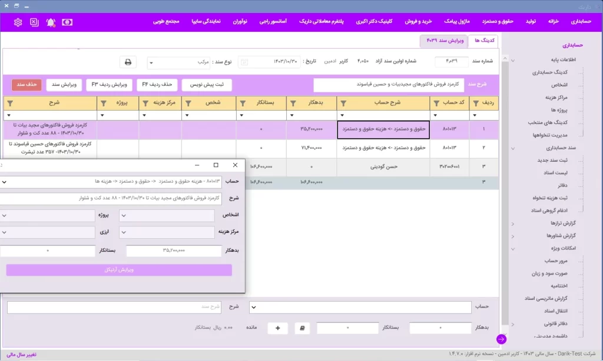Switch to the کدینگ ها tab
The image size is (603, 361).
[484, 41]
